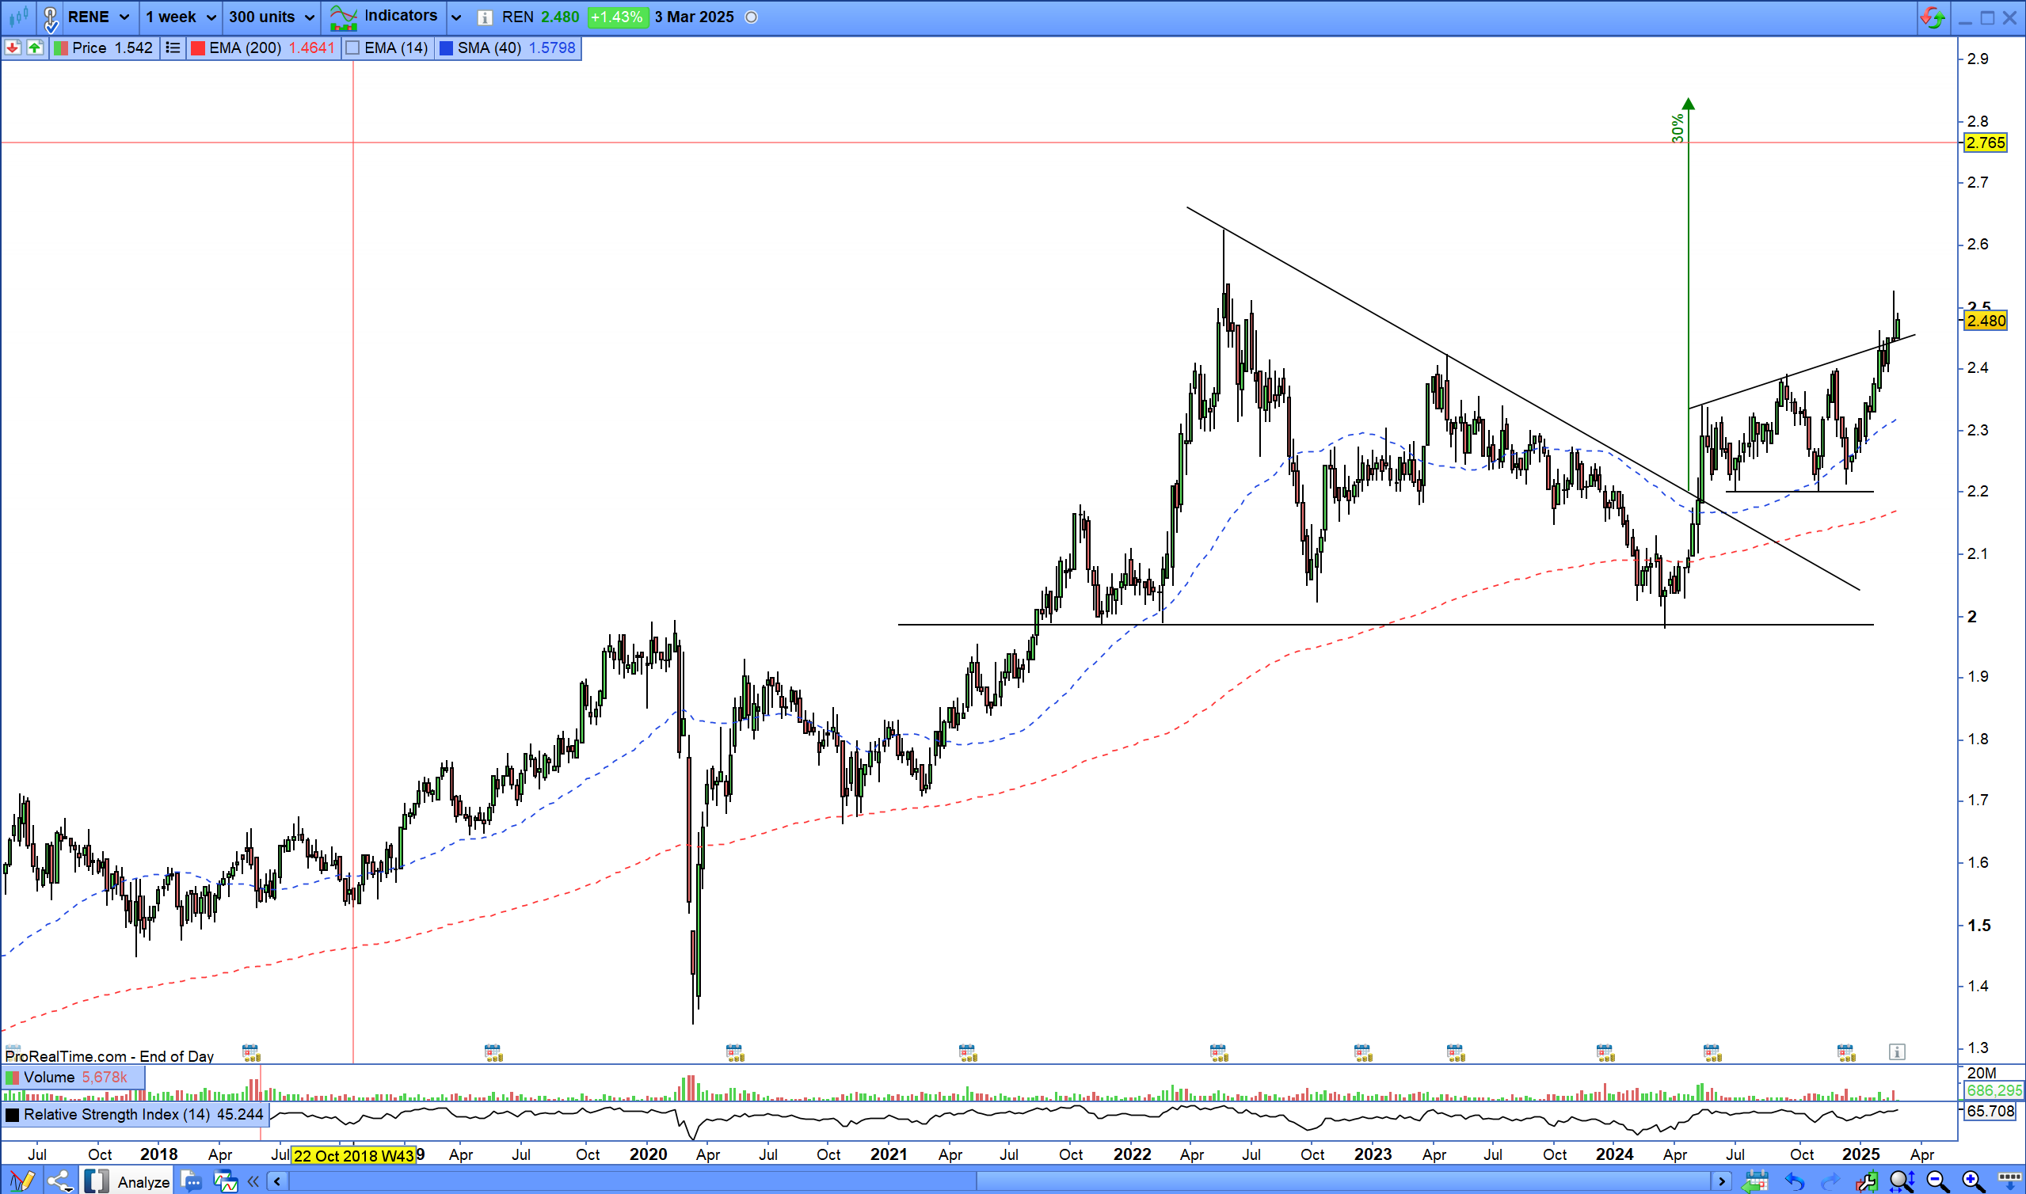Toggle the linked chart pin icon
This screenshot has height=1194, width=2026.
(x=50, y=17)
